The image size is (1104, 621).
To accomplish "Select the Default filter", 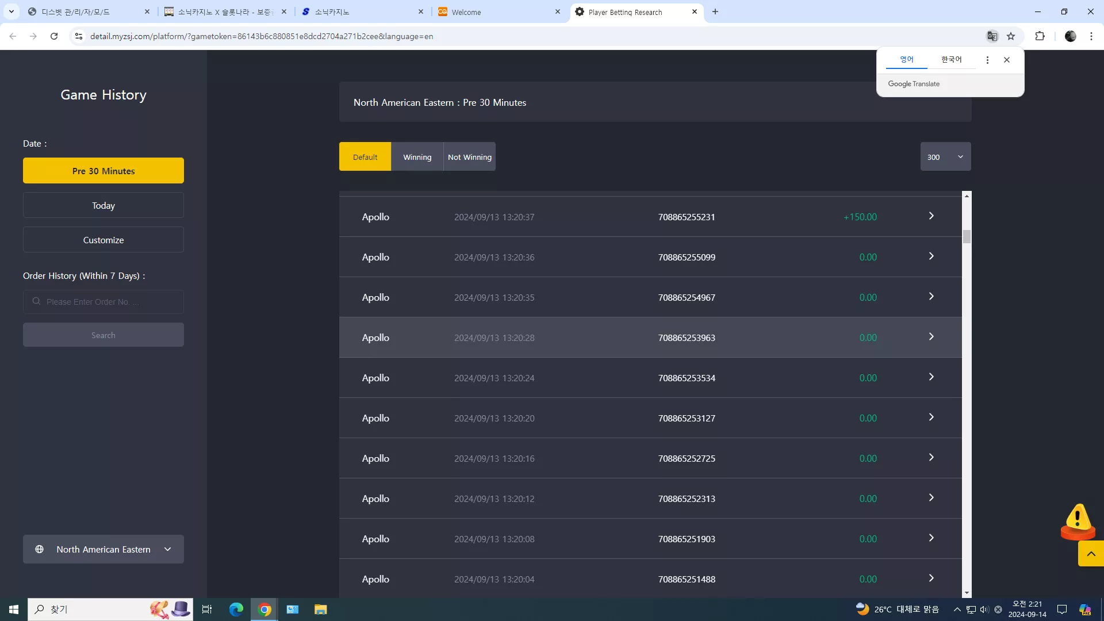I will tap(365, 157).
